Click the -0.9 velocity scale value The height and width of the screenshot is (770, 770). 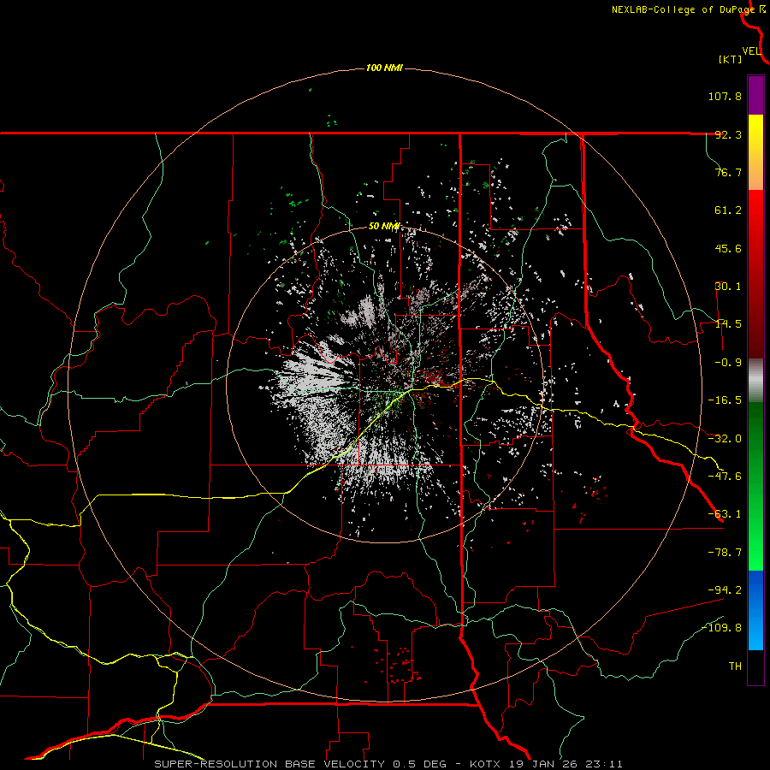[x=728, y=363]
